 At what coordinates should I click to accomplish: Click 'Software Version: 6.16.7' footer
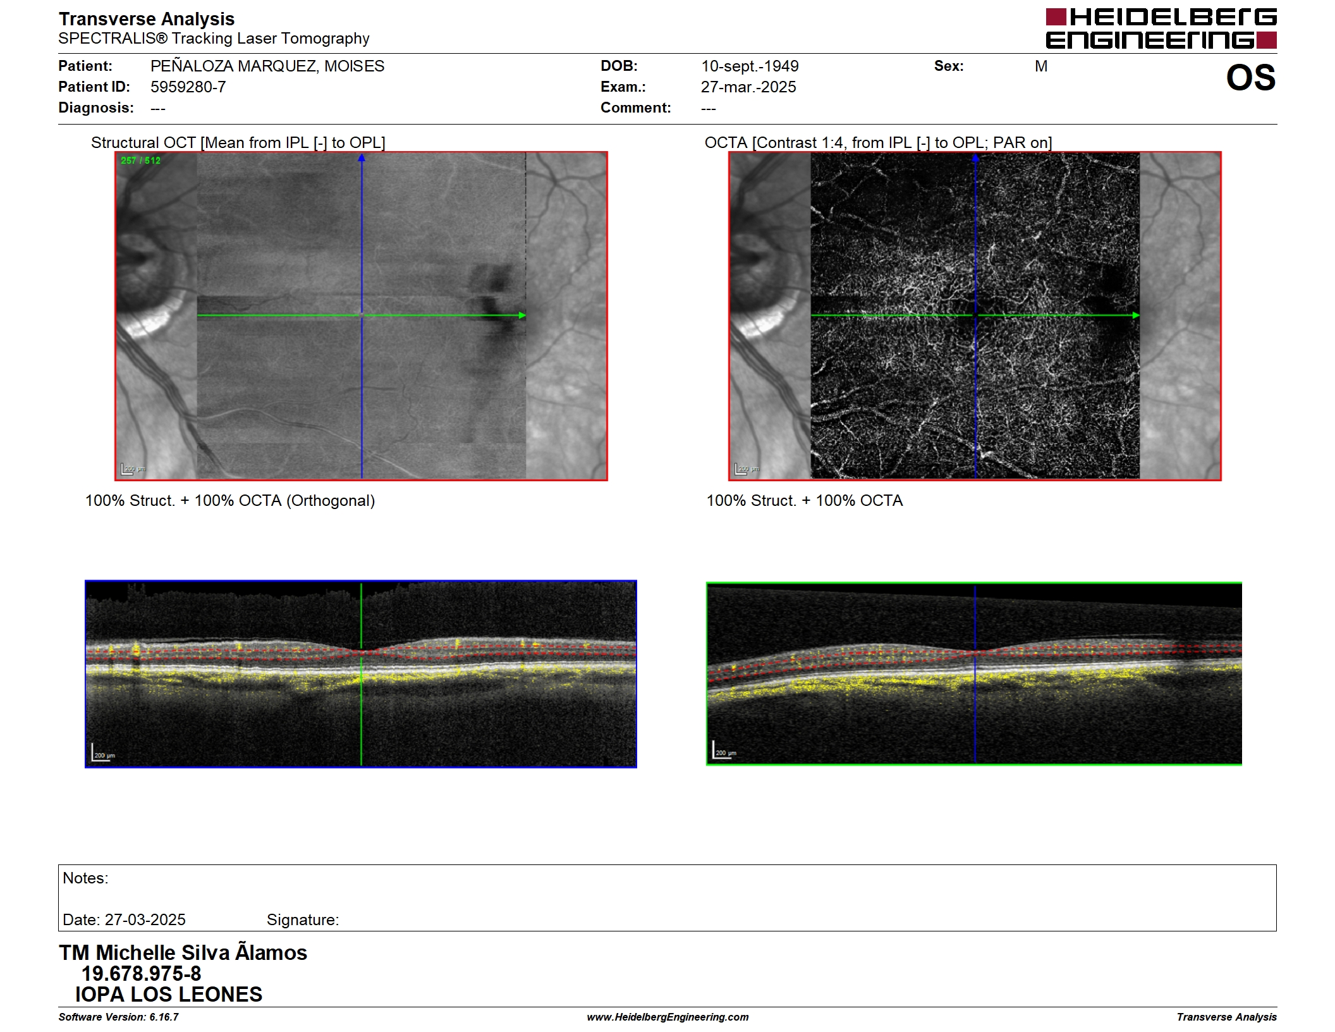click(x=118, y=1017)
